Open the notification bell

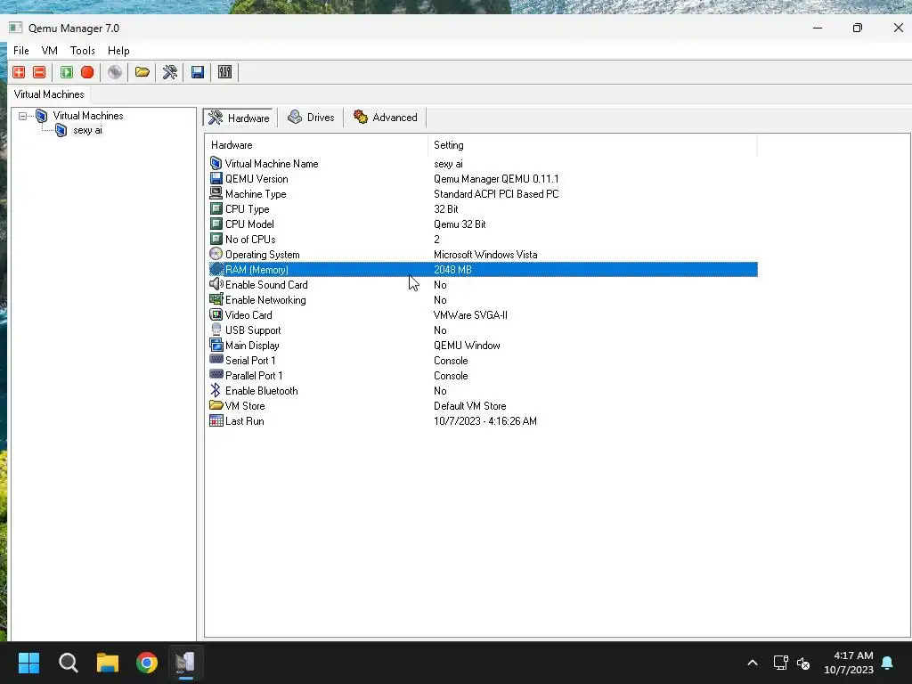(x=888, y=663)
